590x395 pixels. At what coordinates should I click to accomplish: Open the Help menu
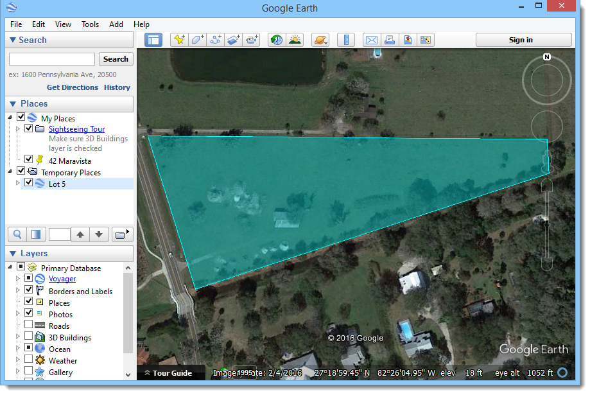(x=141, y=24)
